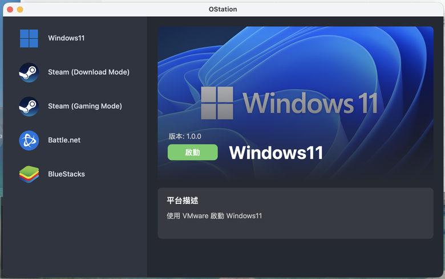Screen dimensions: 445x279
Task: Minimize the OStation window with yellow button
Action: pyautogui.click(x=20, y=10)
